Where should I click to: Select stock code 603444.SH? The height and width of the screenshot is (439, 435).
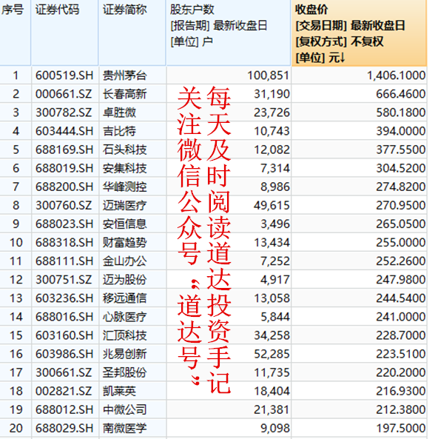(64, 131)
